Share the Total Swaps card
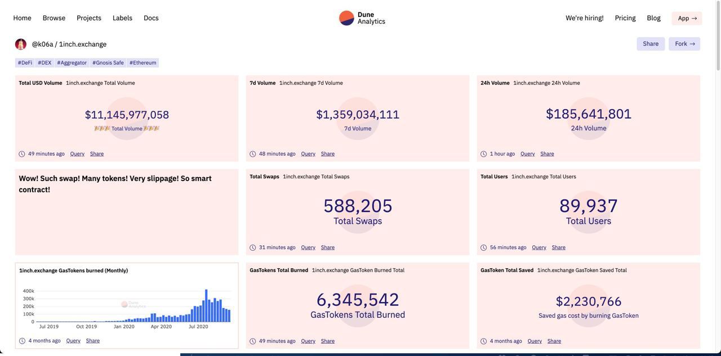This screenshot has width=721, height=356. 328,247
